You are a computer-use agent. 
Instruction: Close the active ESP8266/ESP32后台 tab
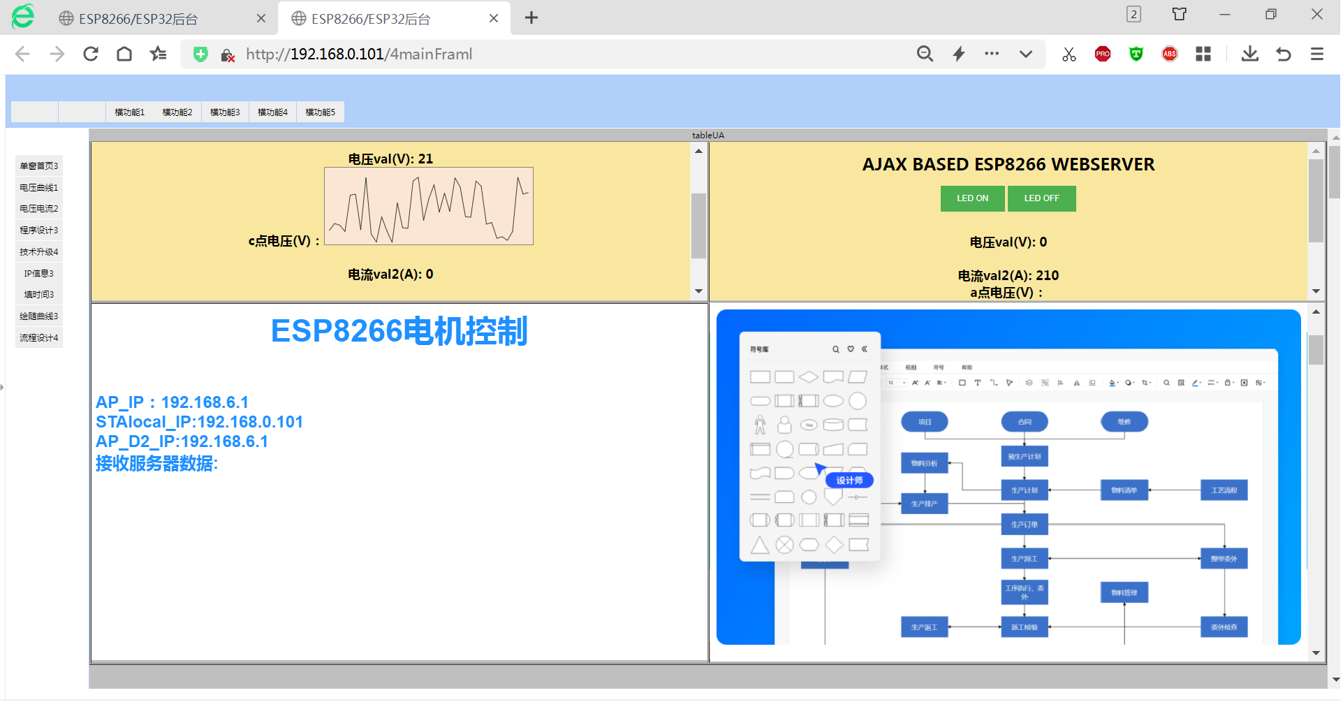494,18
